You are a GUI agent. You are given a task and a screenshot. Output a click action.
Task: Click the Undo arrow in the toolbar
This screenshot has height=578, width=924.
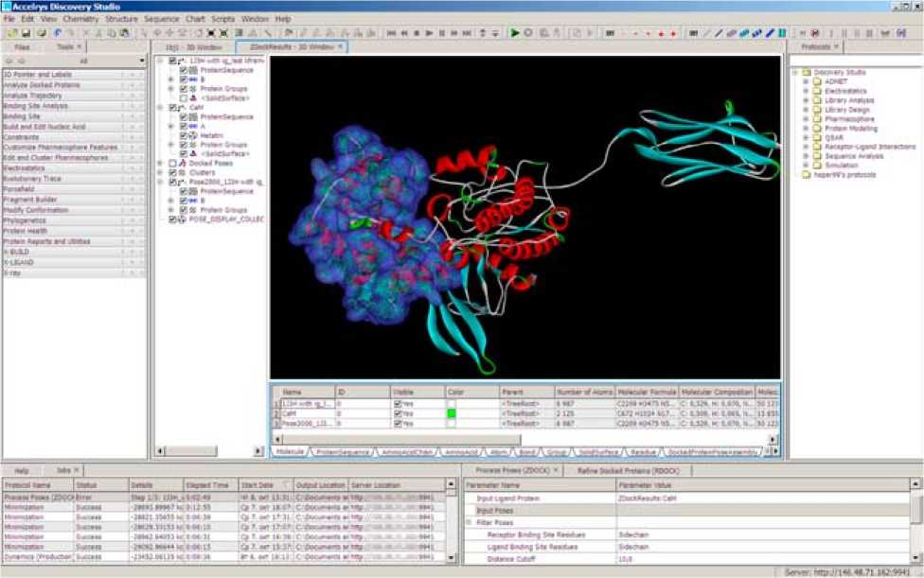click(x=59, y=33)
